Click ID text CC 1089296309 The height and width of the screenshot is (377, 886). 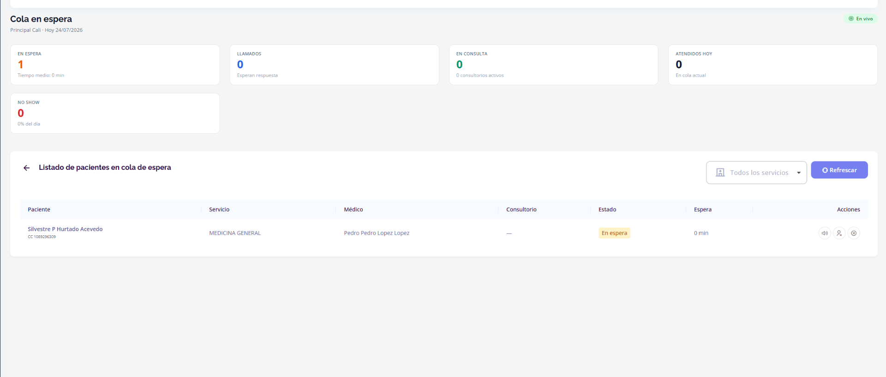point(42,237)
